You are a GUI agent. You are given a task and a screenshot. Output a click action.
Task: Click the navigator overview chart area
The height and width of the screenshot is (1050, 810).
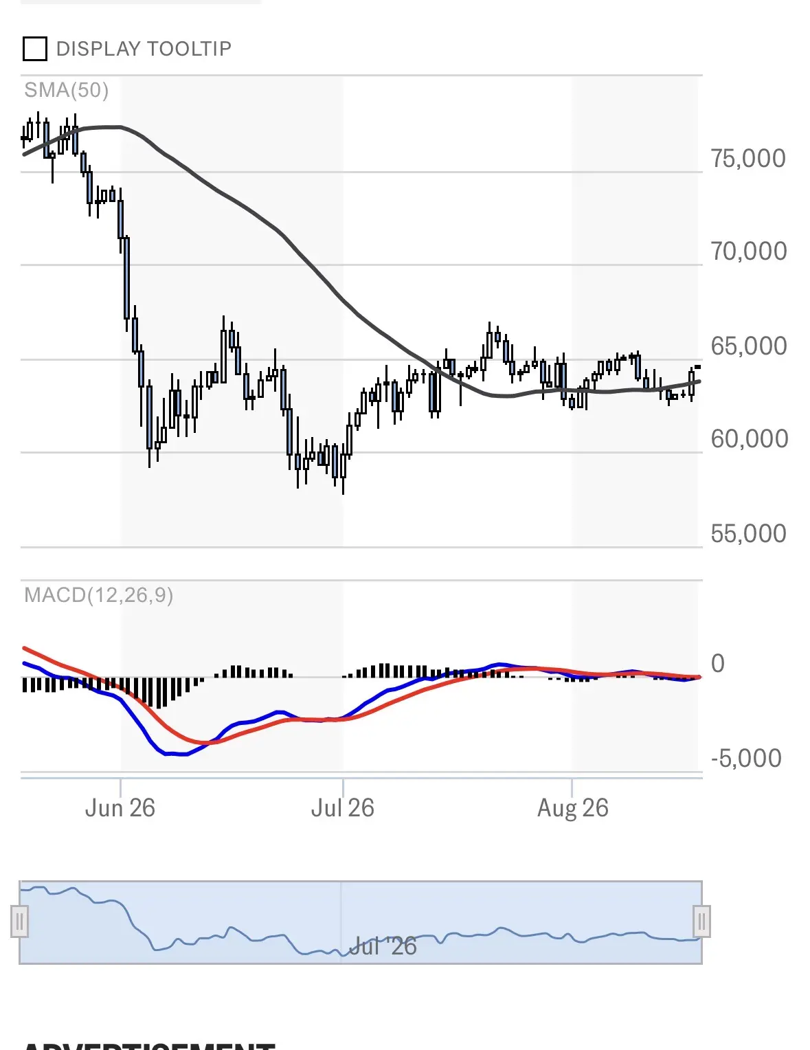[361, 922]
